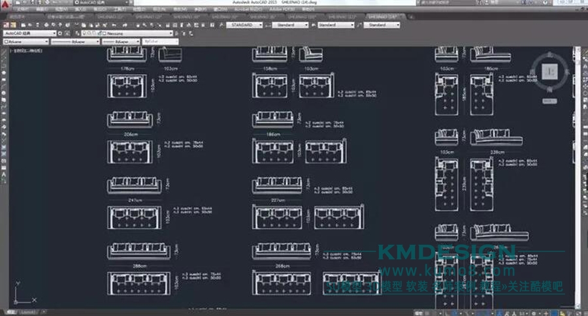Screen dimensions: 588x316
Task: Select the Erase tool in Modify toolbar
Action: coord(583,50)
